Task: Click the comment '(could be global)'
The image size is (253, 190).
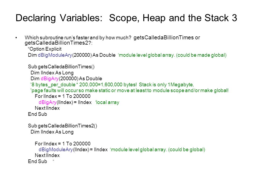Action: pos(187,150)
